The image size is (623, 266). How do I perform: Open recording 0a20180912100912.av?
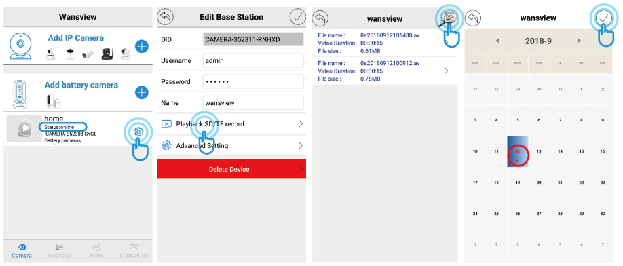click(385, 71)
